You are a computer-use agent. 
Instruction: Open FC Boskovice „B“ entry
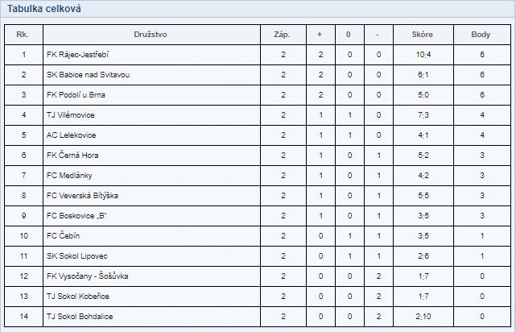(x=76, y=216)
